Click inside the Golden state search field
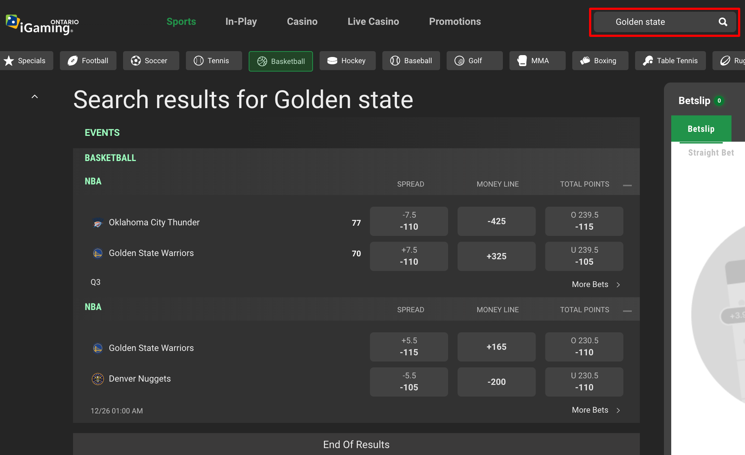 pos(654,22)
